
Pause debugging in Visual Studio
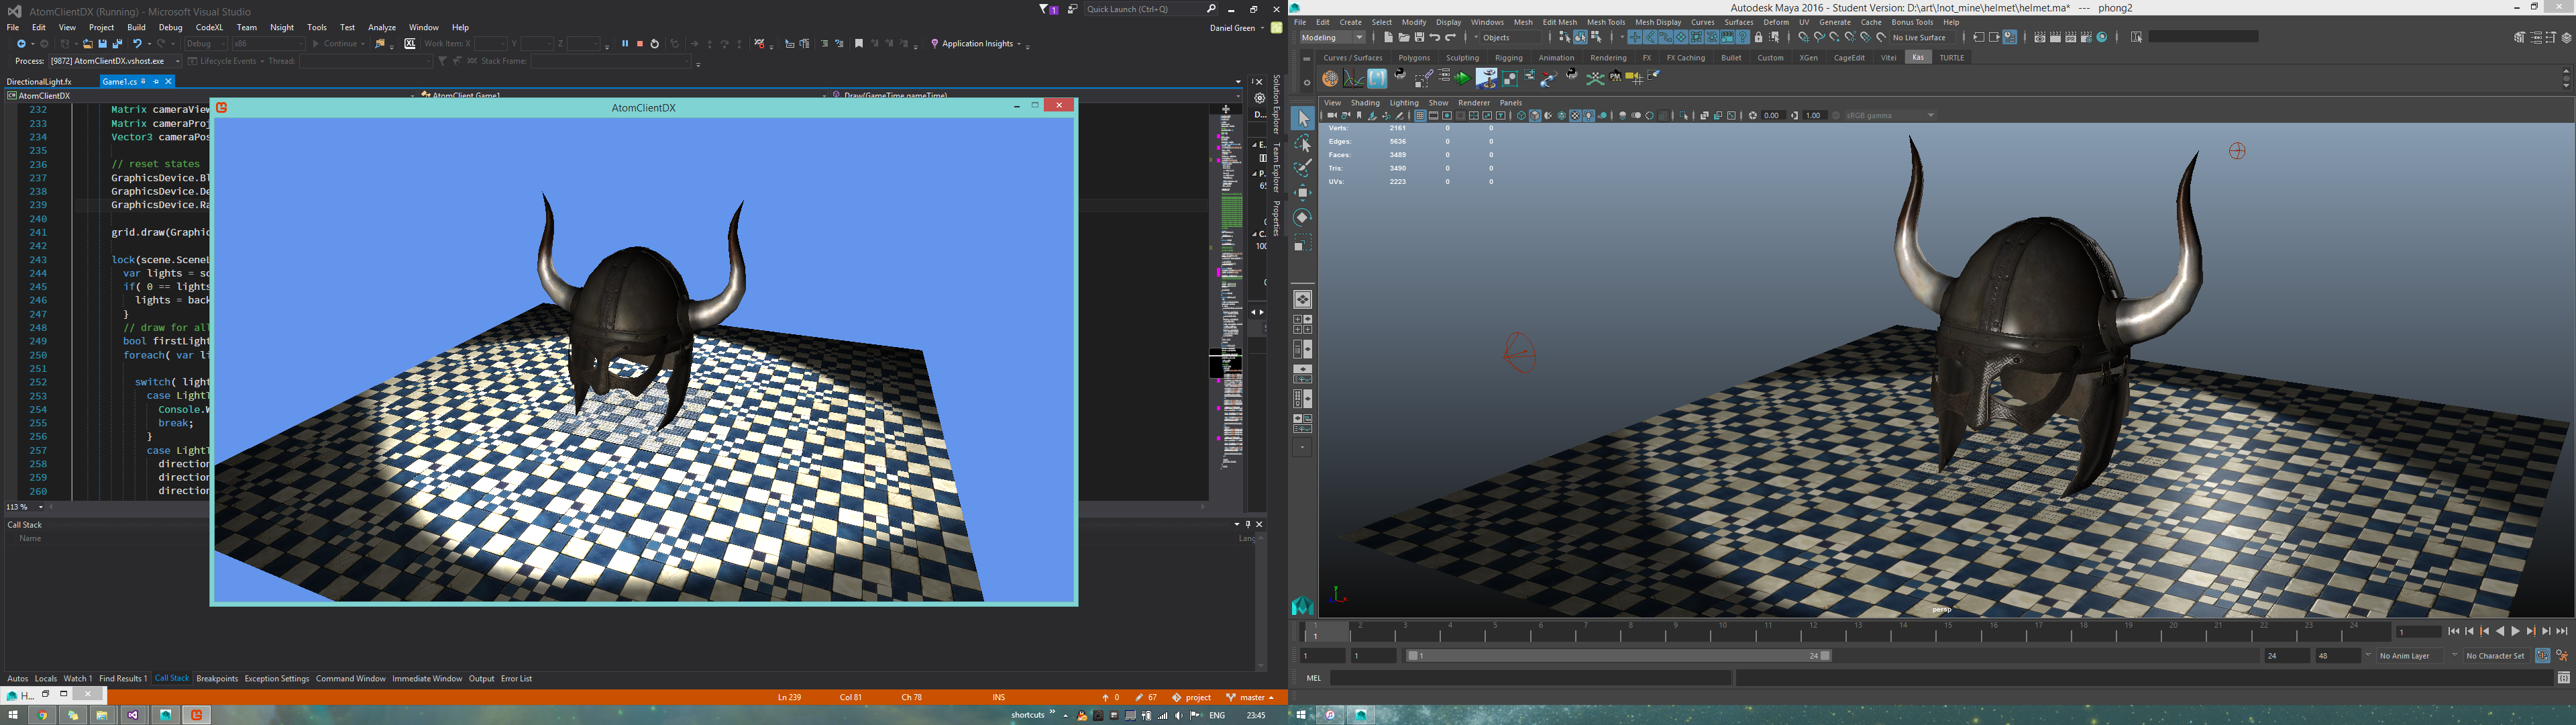[625, 44]
